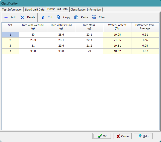
Task: Click the Difference from Average column header
Action: point(145,27)
